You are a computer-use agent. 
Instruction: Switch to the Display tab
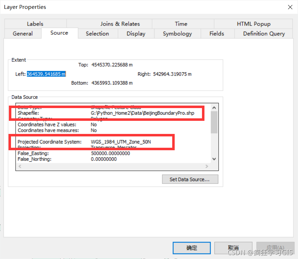(136, 34)
